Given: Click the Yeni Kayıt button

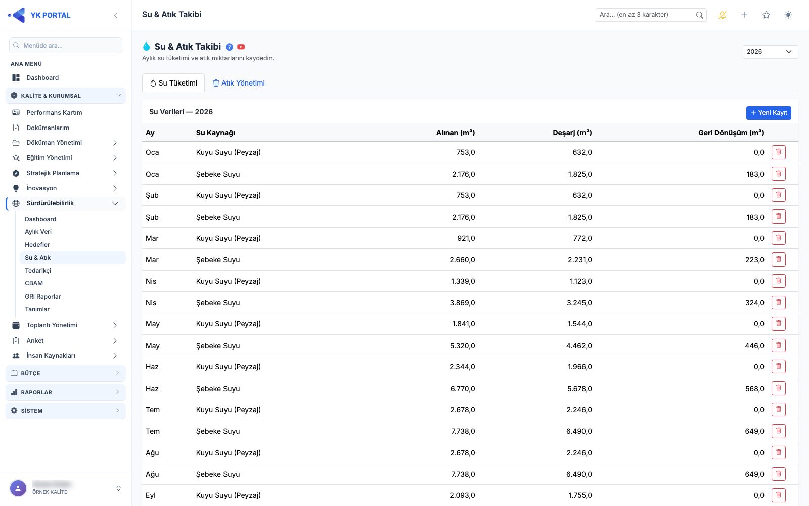Looking at the screenshot, I should 769,113.
